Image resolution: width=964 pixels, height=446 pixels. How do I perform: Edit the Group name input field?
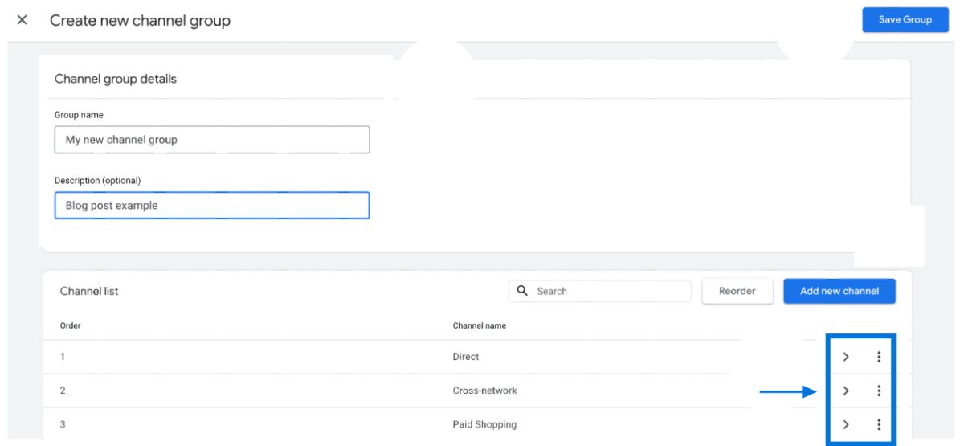click(212, 139)
